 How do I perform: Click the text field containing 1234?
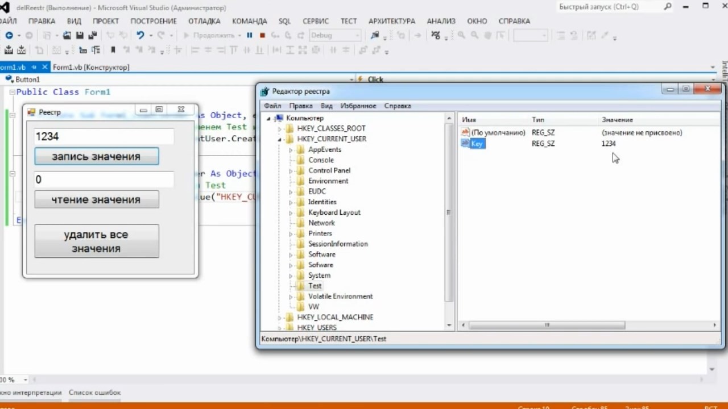(104, 136)
